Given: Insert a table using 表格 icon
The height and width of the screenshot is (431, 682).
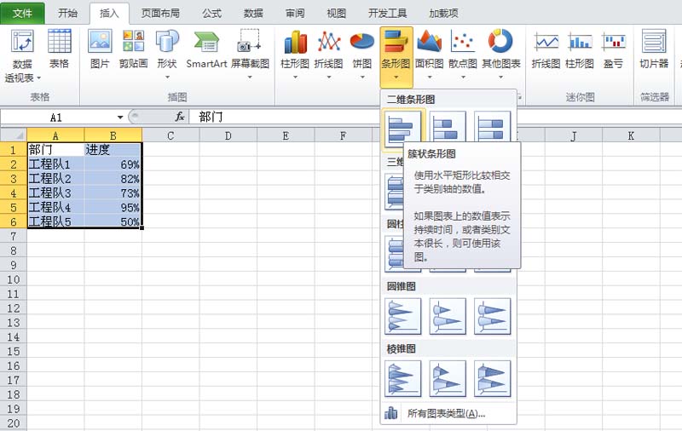Looking at the screenshot, I should click(x=59, y=49).
